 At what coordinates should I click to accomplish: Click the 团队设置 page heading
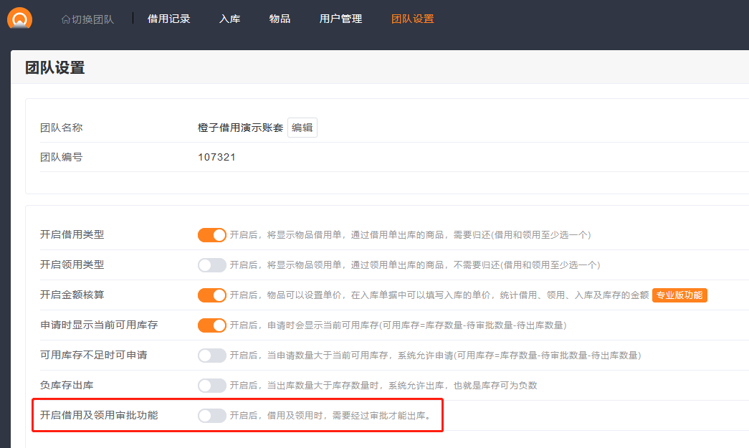click(55, 68)
